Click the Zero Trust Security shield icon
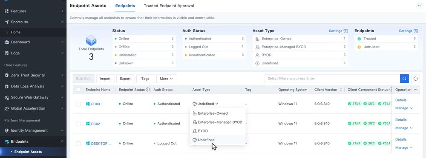The width and height of the screenshot is (426, 158). click(x=7, y=75)
